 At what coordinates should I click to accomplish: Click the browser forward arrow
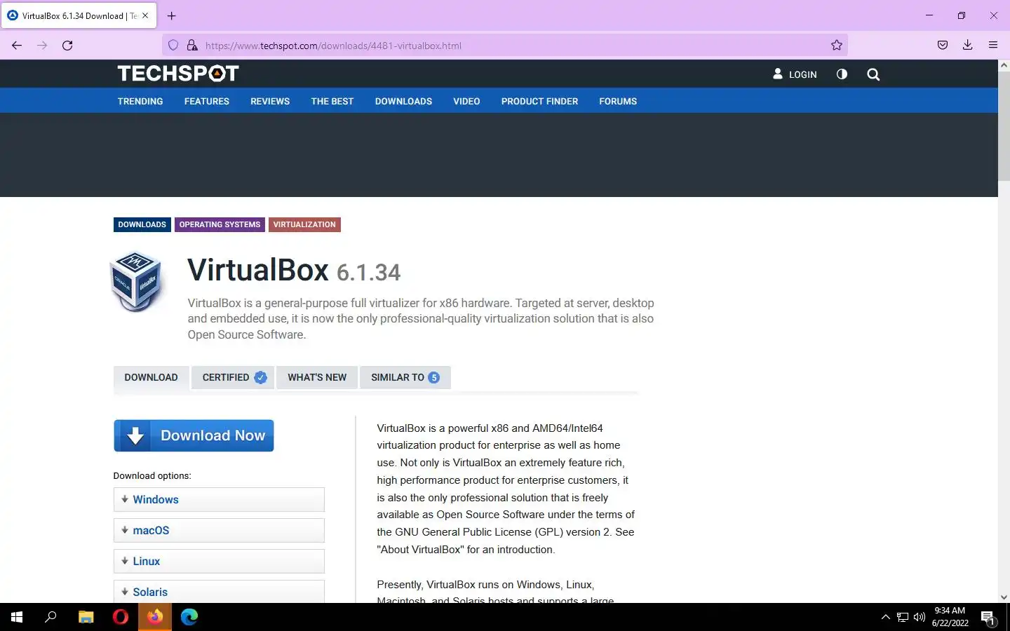(x=42, y=46)
